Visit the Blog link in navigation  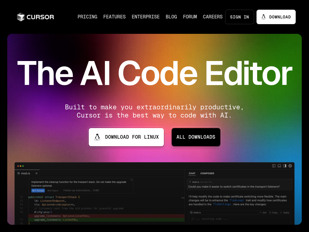(x=171, y=17)
